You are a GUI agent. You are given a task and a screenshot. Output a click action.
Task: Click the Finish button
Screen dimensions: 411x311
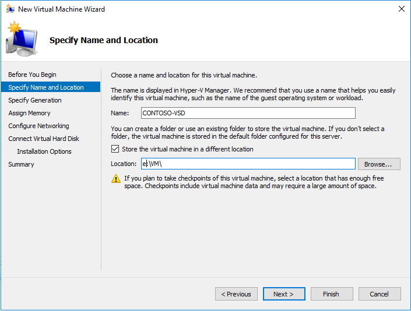pyautogui.click(x=332, y=294)
